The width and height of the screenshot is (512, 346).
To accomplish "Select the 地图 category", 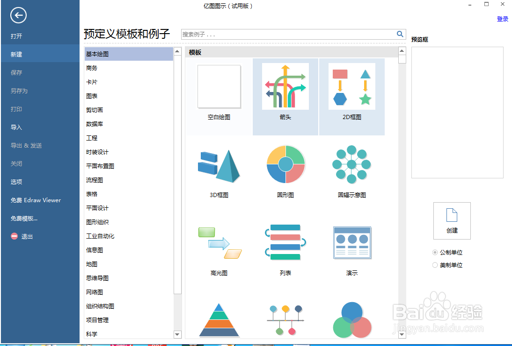I will click(x=129, y=264).
